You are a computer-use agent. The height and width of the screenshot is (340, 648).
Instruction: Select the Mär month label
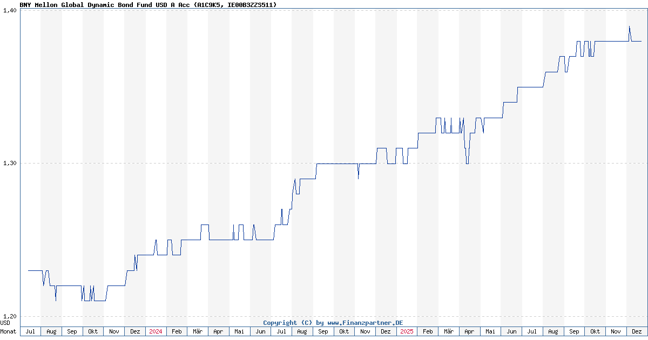(x=197, y=331)
